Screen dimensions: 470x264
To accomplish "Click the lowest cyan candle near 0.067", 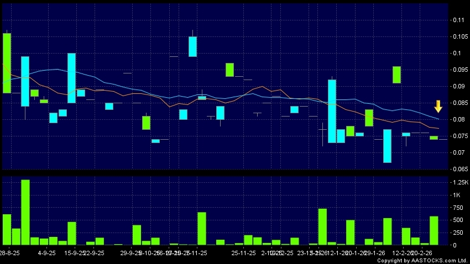I will pos(387,146).
